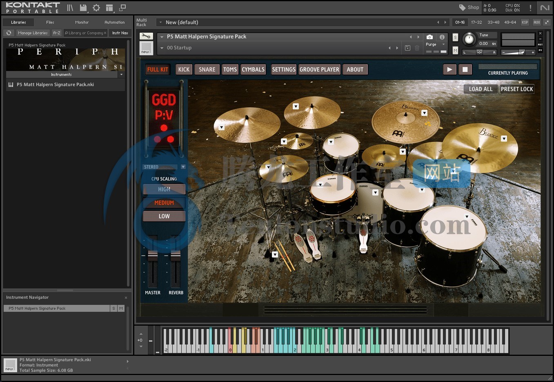The height and width of the screenshot is (382, 554).
Task: Open the KICK tab
Action: [184, 70]
